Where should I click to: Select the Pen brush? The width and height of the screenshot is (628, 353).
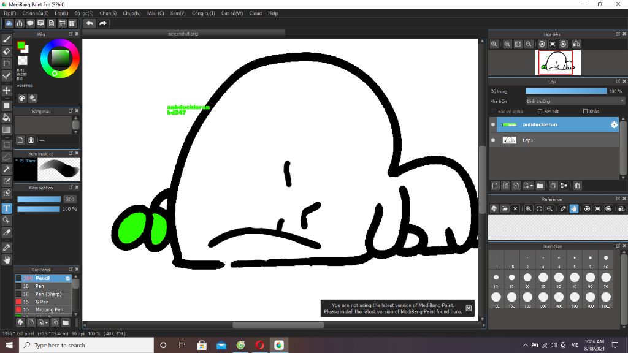click(43, 286)
